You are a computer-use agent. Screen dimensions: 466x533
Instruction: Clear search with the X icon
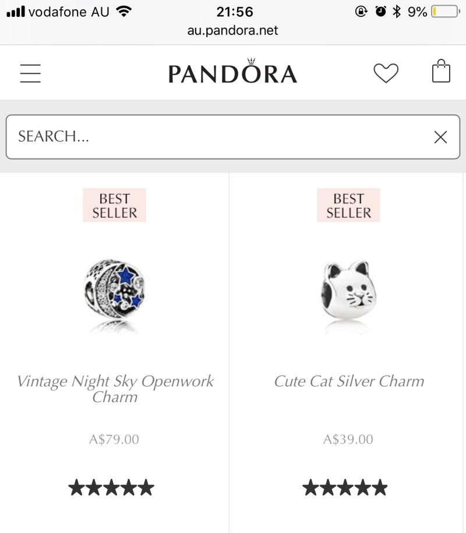pos(441,137)
